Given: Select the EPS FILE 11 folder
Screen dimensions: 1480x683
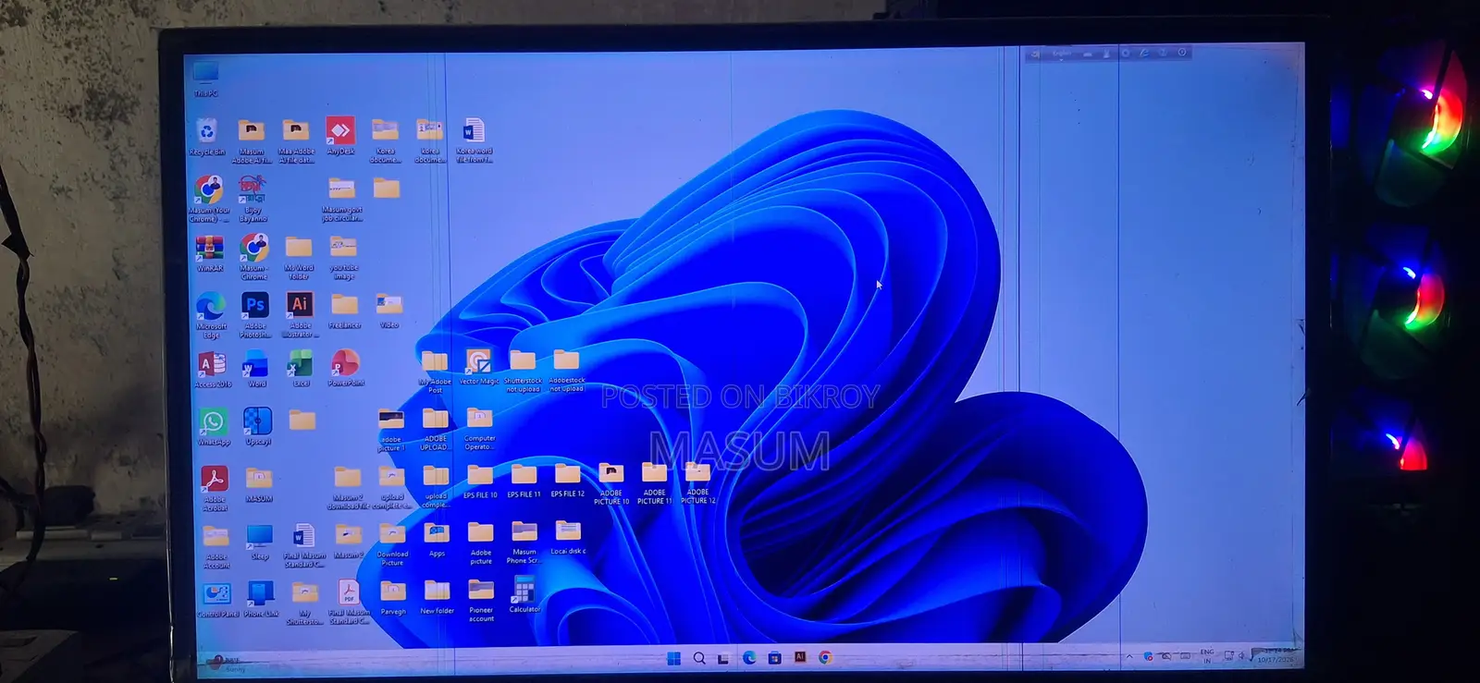Looking at the screenshot, I should [x=524, y=482].
